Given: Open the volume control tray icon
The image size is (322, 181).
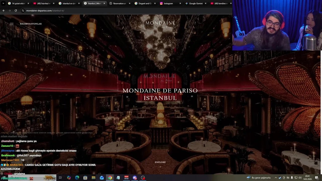Looking at the screenshot, I should pyautogui.click(x=300, y=178).
